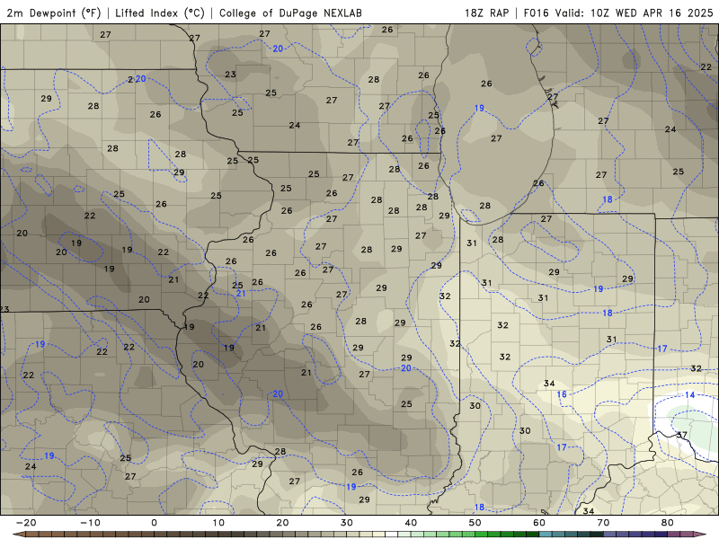This screenshot has height=539, width=719.
Task: Click the blue 16 lifted index contour label
Action: [x=562, y=394]
